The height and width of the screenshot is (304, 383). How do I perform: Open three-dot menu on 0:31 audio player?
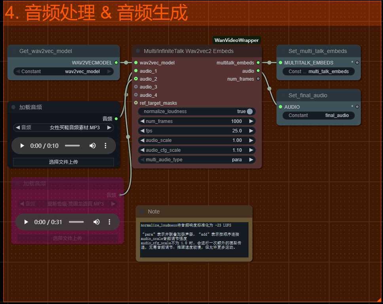click(109, 222)
